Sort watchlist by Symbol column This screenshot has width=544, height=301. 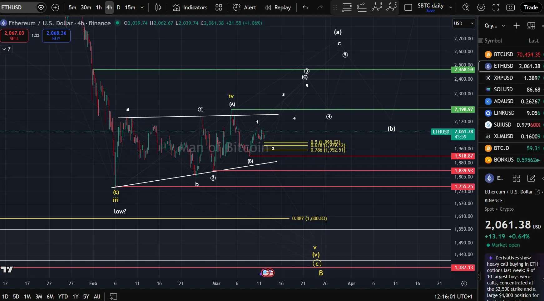(493, 41)
